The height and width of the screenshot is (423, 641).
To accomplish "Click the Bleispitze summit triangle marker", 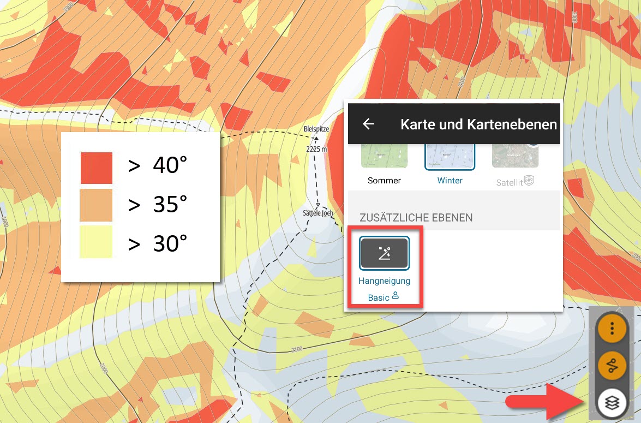I will [316, 139].
